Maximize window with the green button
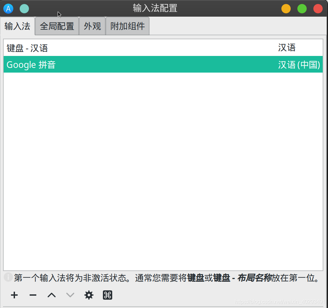Image resolution: width=328 pixels, height=308 pixels. (x=302, y=9)
